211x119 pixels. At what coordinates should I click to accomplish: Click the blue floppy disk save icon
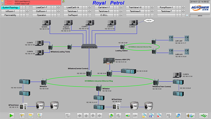click(x=152, y=115)
